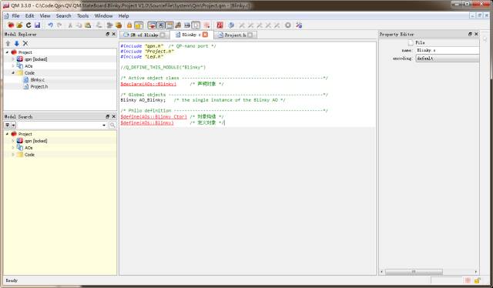This screenshot has height=288, width=493.
Task: Open the File menu
Action: tap(15, 15)
